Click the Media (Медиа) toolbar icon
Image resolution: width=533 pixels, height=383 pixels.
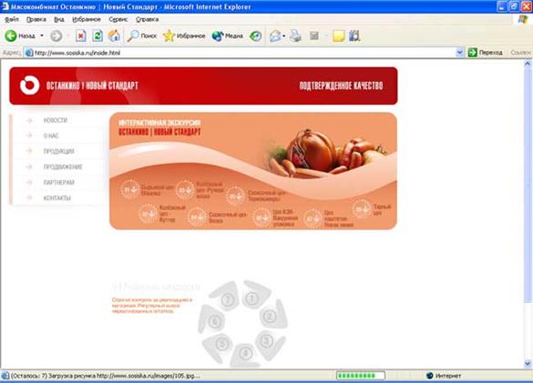[x=218, y=35]
